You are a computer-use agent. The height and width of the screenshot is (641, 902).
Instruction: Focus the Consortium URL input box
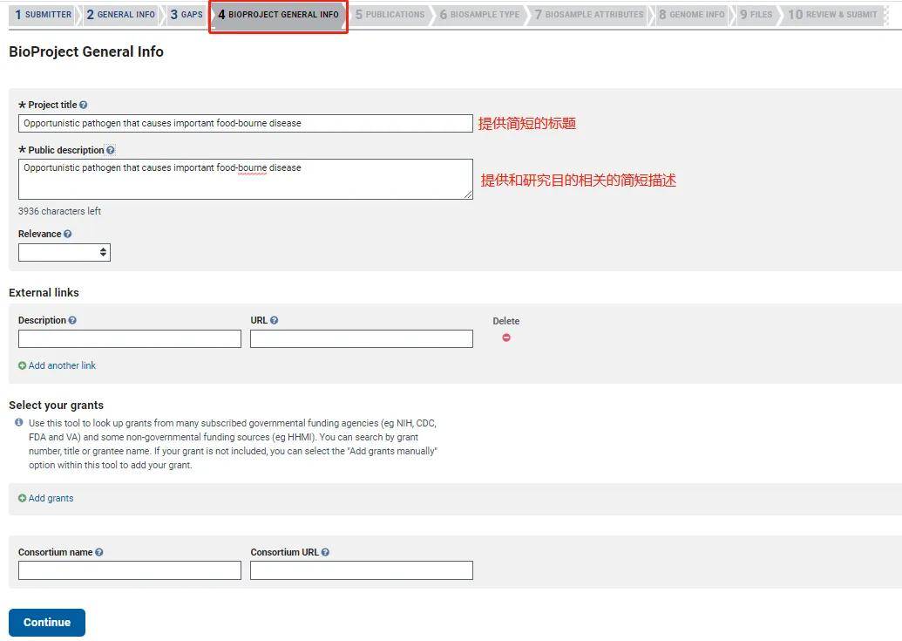362,570
